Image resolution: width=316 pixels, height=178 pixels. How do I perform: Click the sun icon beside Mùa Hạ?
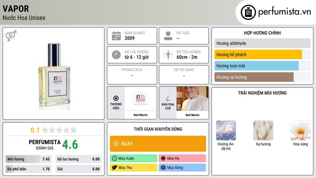[163, 158]
